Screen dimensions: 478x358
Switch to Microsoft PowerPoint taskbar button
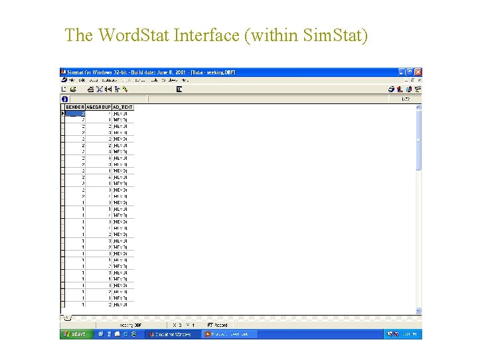coord(229,334)
